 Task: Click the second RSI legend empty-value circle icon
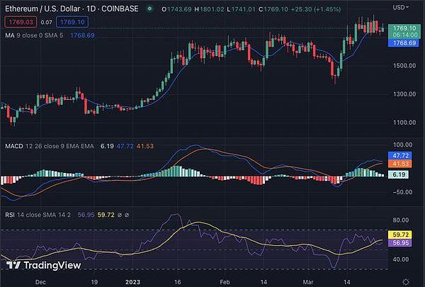tap(127, 215)
